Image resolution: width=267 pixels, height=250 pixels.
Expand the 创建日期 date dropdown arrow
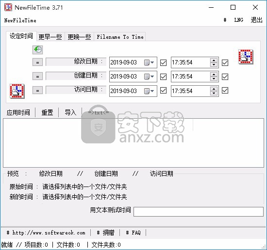pyautogui.click(x=152, y=77)
